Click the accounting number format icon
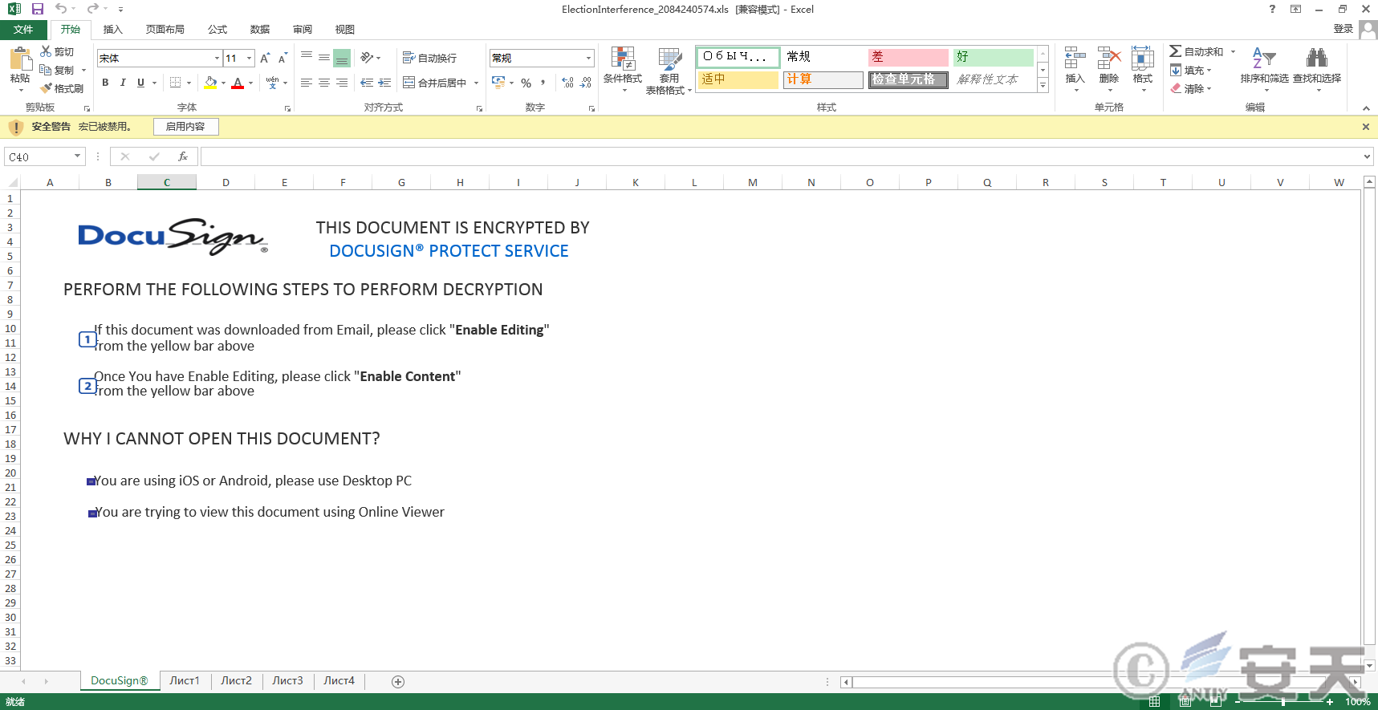This screenshot has height=710, width=1378. coord(498,82)
